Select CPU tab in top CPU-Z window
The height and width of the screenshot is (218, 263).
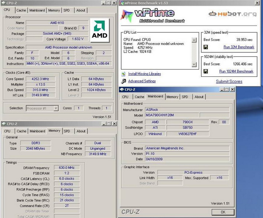[x=7, y=10]
